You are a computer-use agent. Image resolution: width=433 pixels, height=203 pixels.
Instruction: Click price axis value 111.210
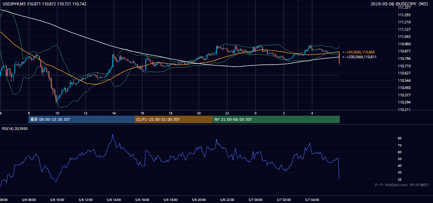(404, 22)
